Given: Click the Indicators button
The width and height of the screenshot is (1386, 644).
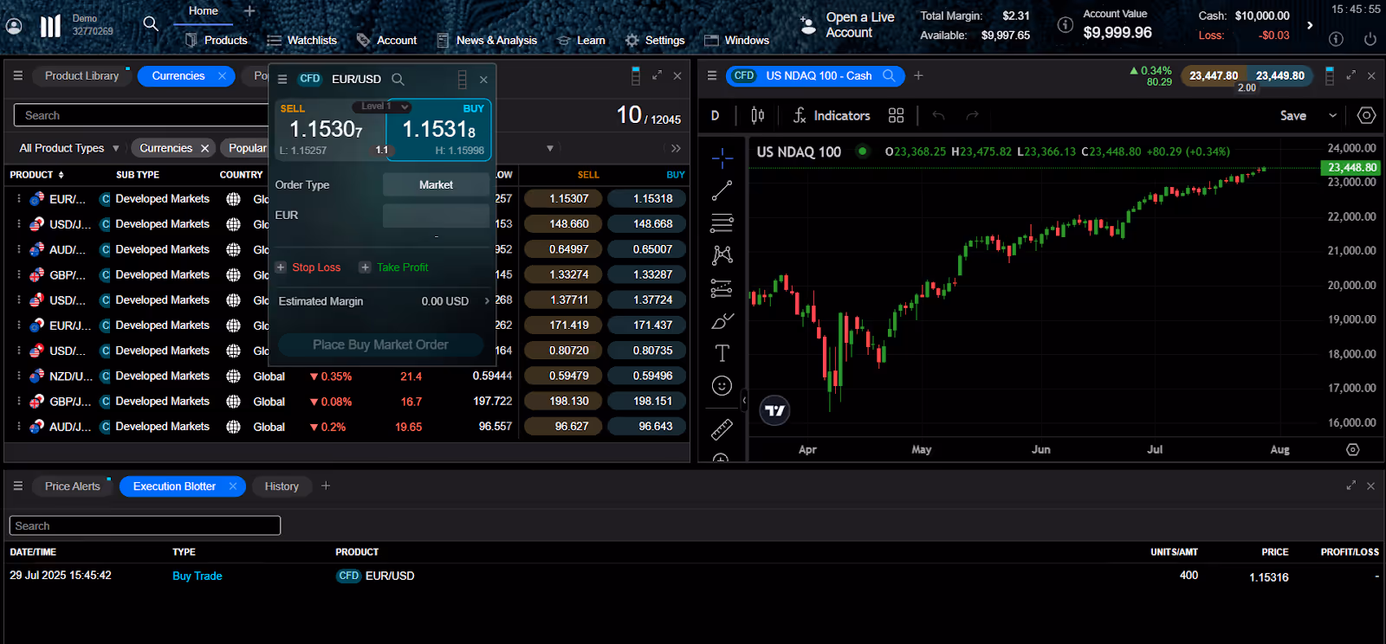Looking at the screenshot, I should point(831,115).
